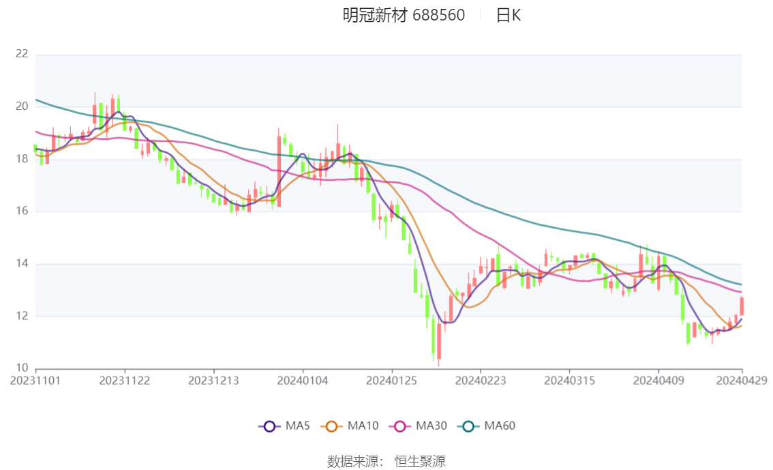
Task: Hide the MA60 line via its label
Action: click(500, 426)
